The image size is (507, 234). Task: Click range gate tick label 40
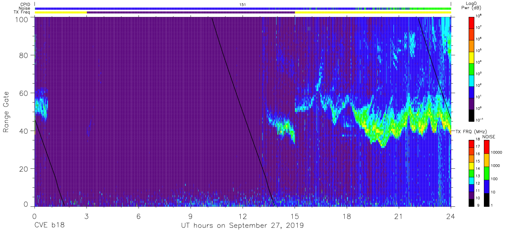pyautogui.click(x=24, y=131)
